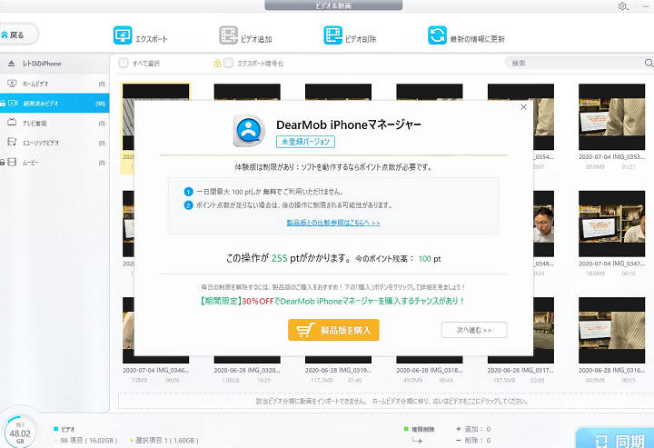Click the DearMob iPhone Manager logo icon
Viewport: 654px width, 448px height.
(x=249, y=131)
